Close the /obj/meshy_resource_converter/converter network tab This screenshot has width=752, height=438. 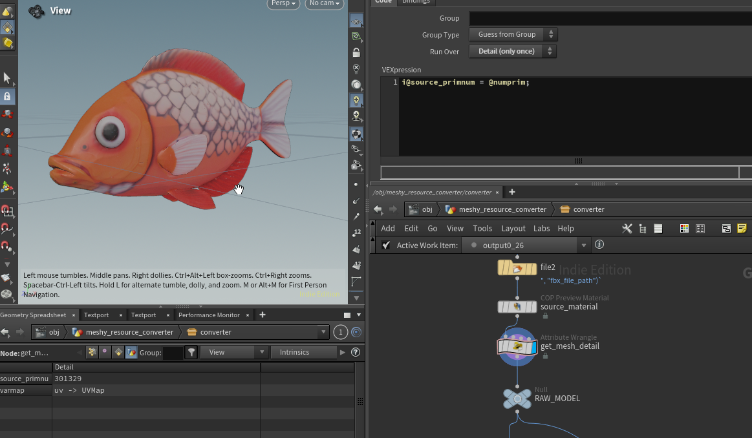(x=497, y=192)
